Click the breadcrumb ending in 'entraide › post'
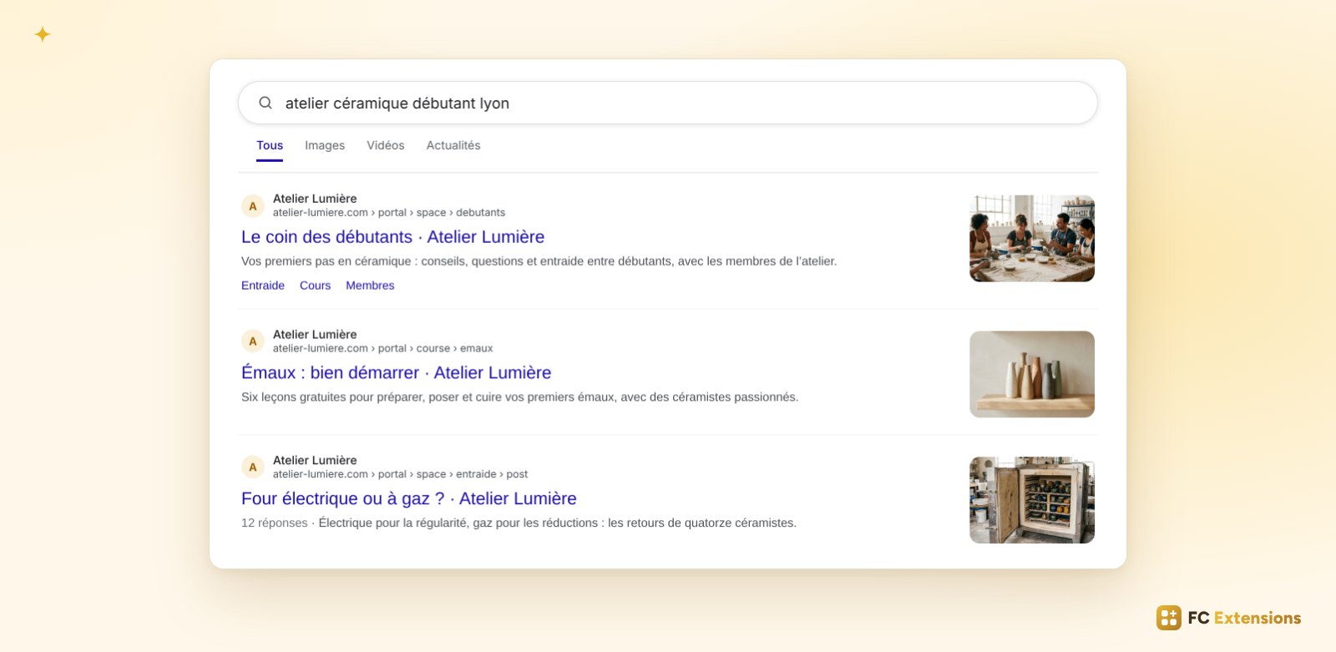1336x652 pixels. coord(400,474)
